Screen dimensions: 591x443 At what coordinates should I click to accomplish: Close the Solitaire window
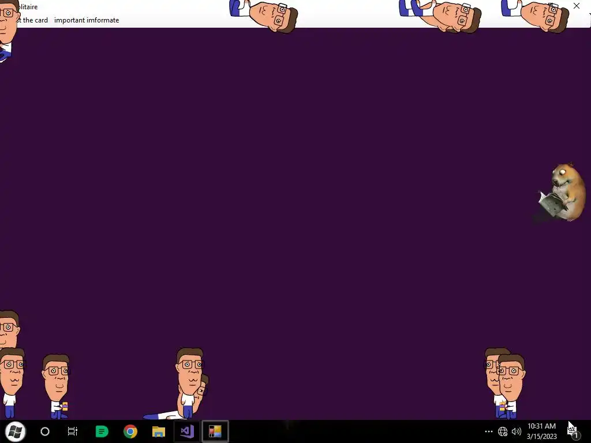click(577, 6)
